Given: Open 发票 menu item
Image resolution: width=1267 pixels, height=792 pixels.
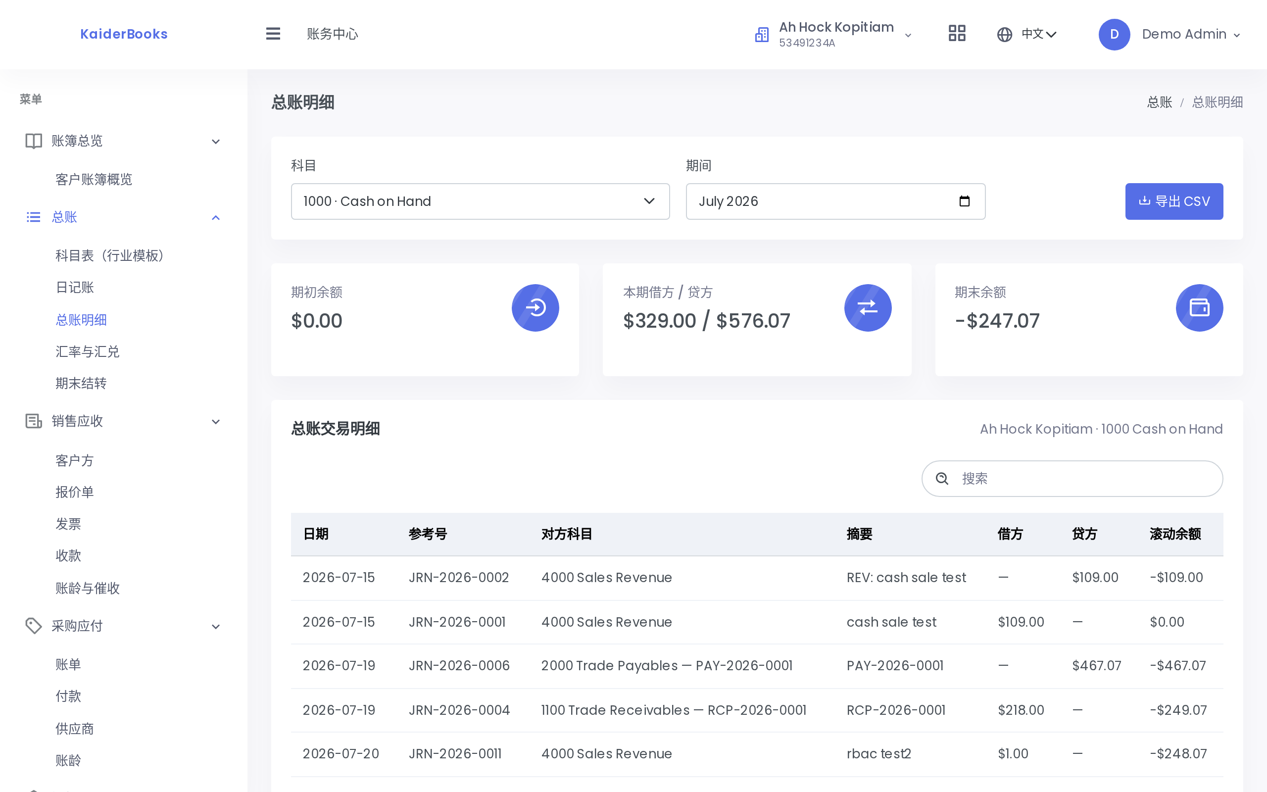Looking at the screenshot, I should click(x=69, y=524).
